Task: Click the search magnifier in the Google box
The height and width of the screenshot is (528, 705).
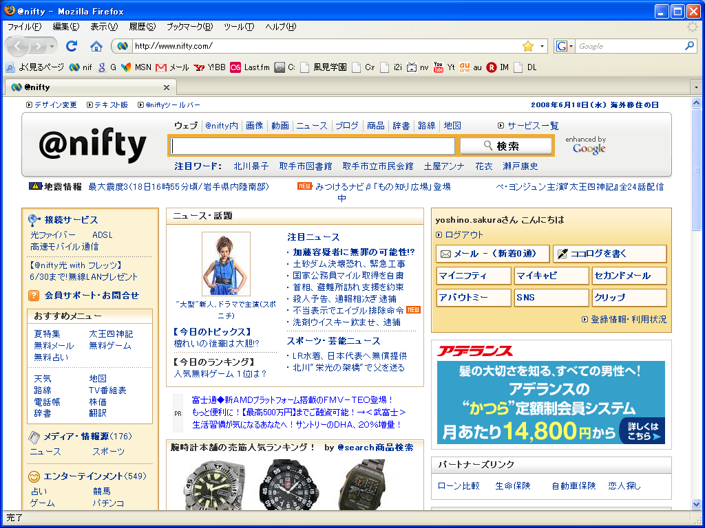Action: (689, 46)
